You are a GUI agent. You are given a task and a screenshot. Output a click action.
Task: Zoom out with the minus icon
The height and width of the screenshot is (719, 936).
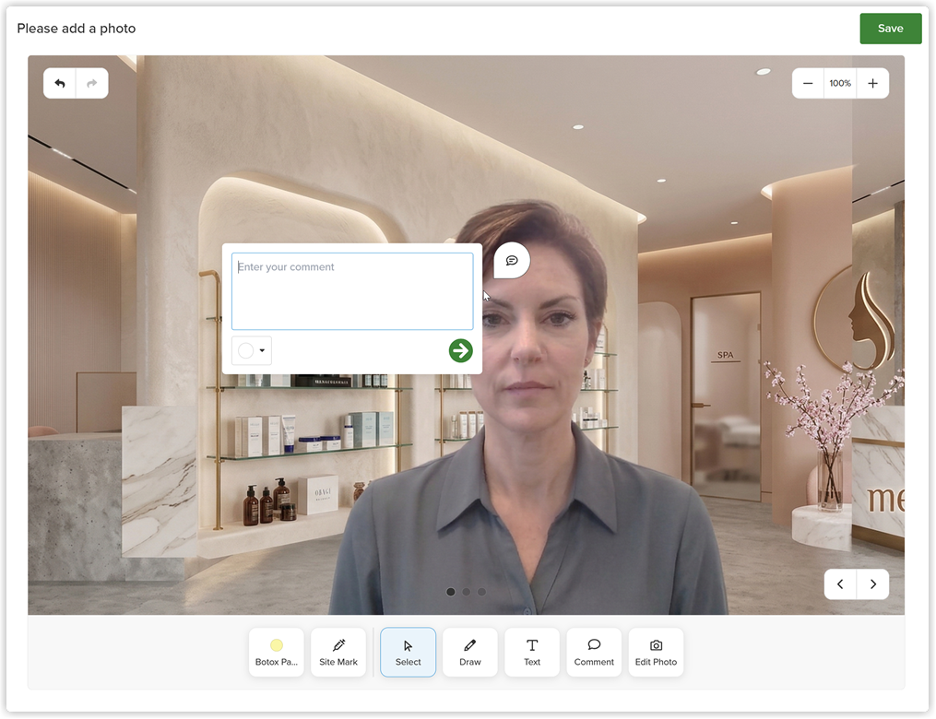[x=808, y=84]
